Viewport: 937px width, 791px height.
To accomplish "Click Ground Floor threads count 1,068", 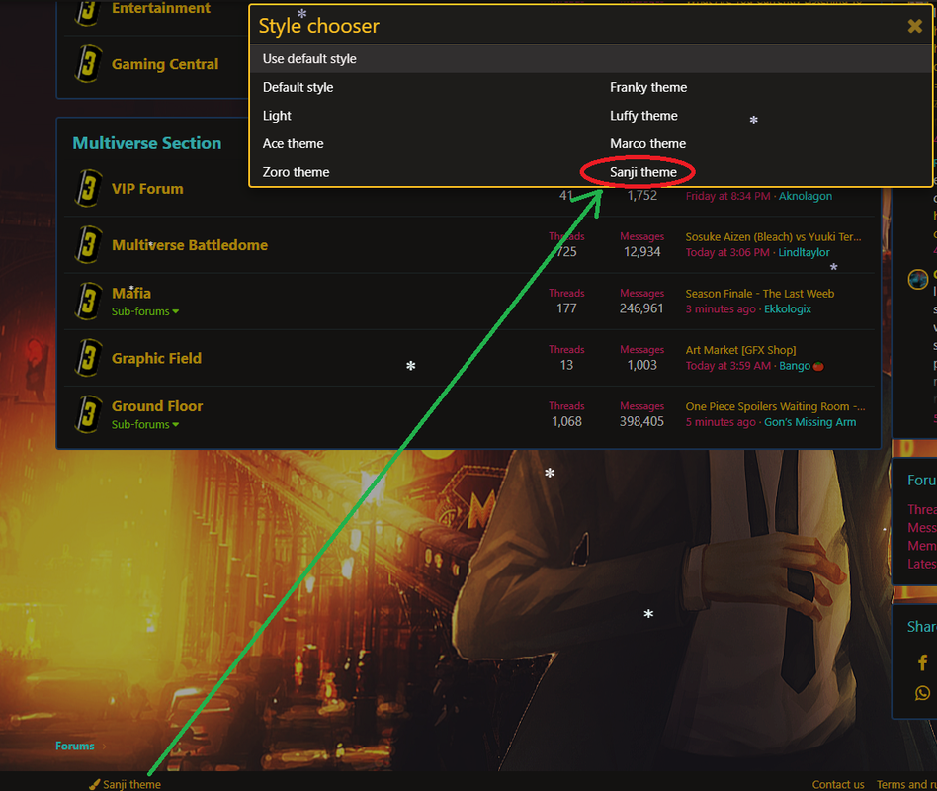I will point(566,421).
